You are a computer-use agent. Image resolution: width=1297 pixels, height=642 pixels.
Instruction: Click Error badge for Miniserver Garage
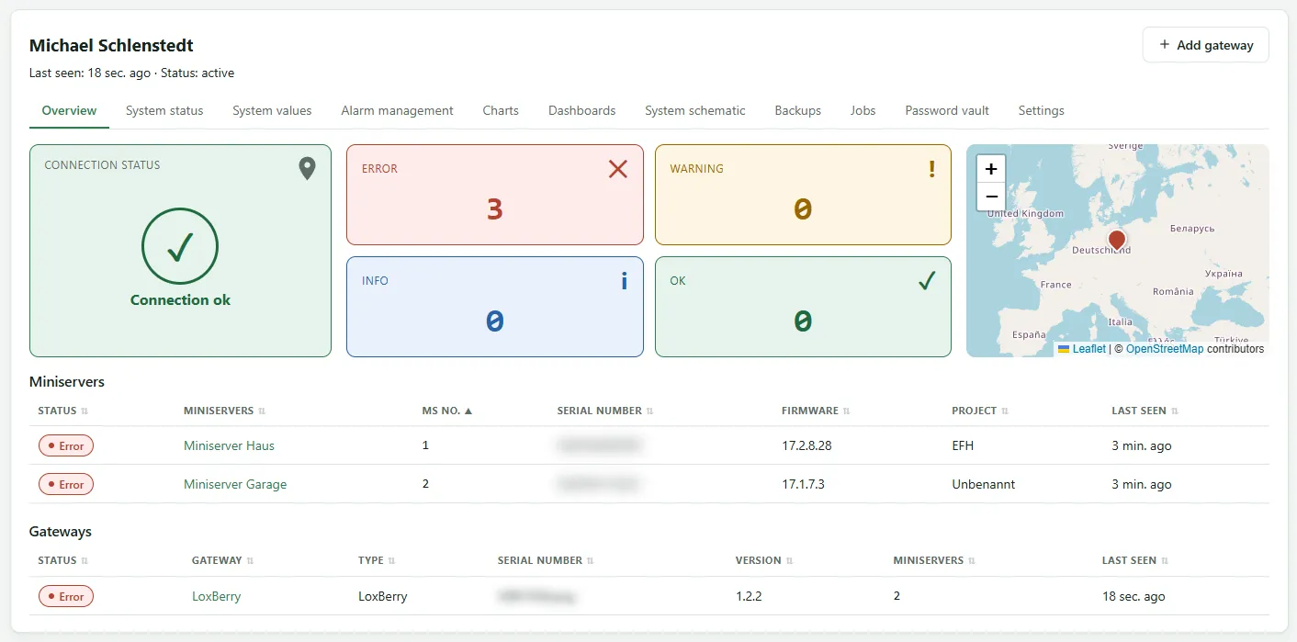coord(66,485)
